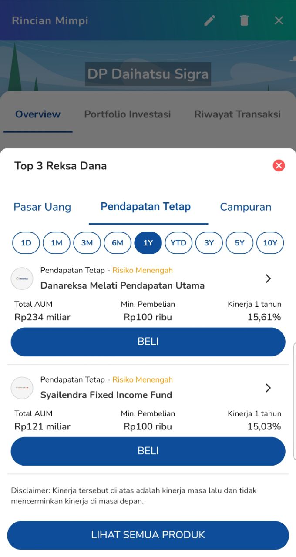Switch to Pasar Uang tab
Viewport: 296px width, 557px height.
[42, 207]
